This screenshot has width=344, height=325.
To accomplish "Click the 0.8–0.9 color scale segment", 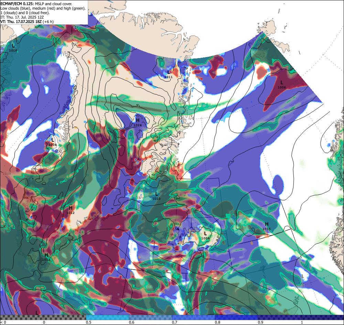I will [x=236, y=317].
